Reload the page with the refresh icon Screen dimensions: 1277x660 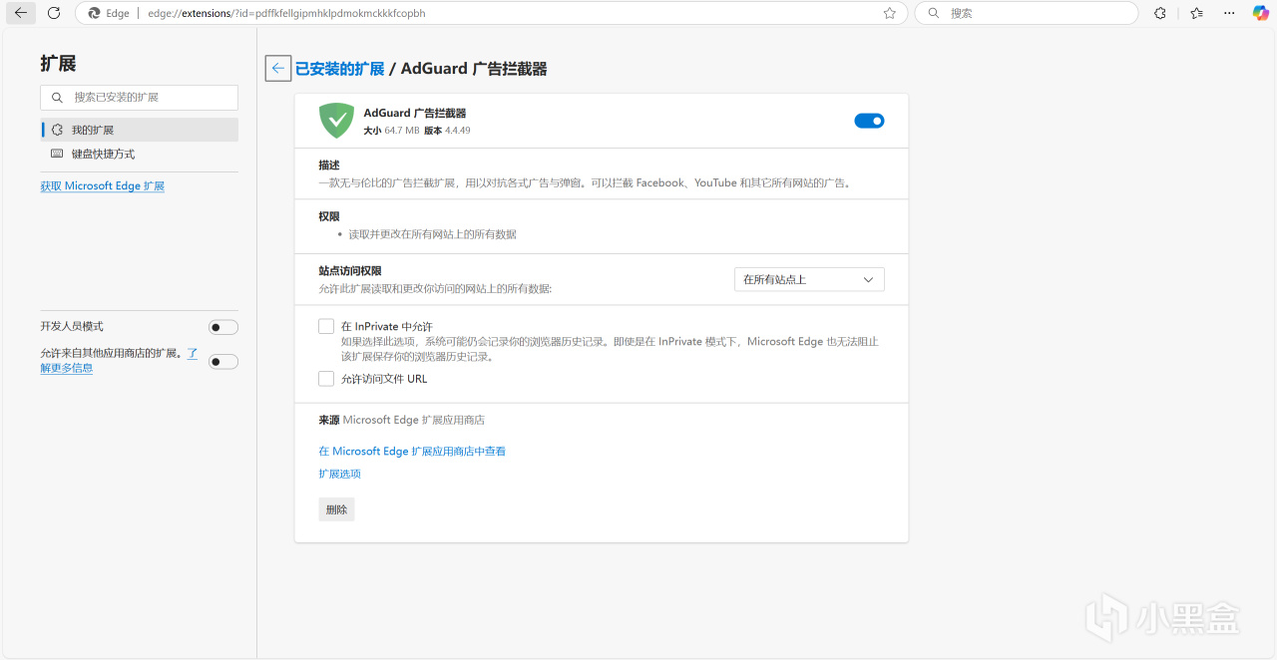[x=54, y=13]
